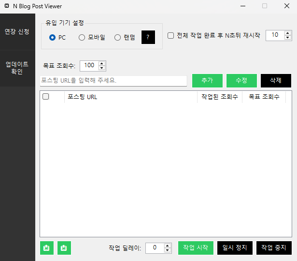Click the 목표 조회수 value field showing 100

pyautogui.click(x=89, y=66)
